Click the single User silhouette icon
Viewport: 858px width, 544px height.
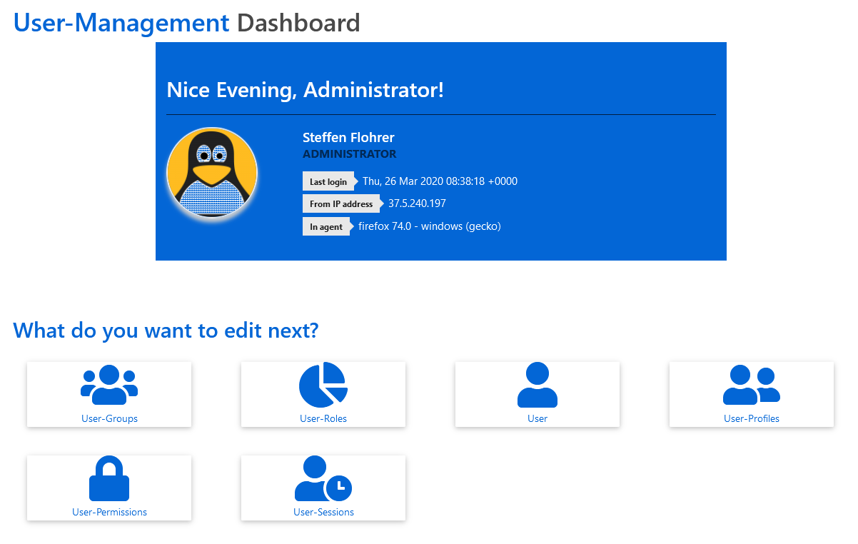click(537, 385)
